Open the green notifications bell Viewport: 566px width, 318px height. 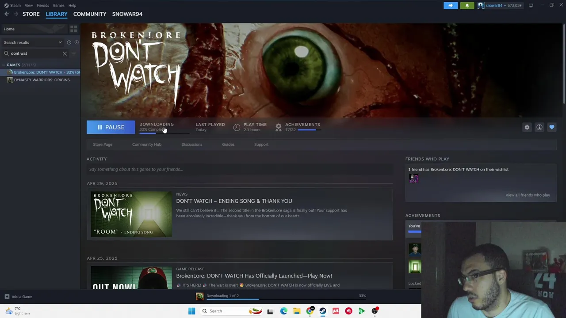pos(467,5)
